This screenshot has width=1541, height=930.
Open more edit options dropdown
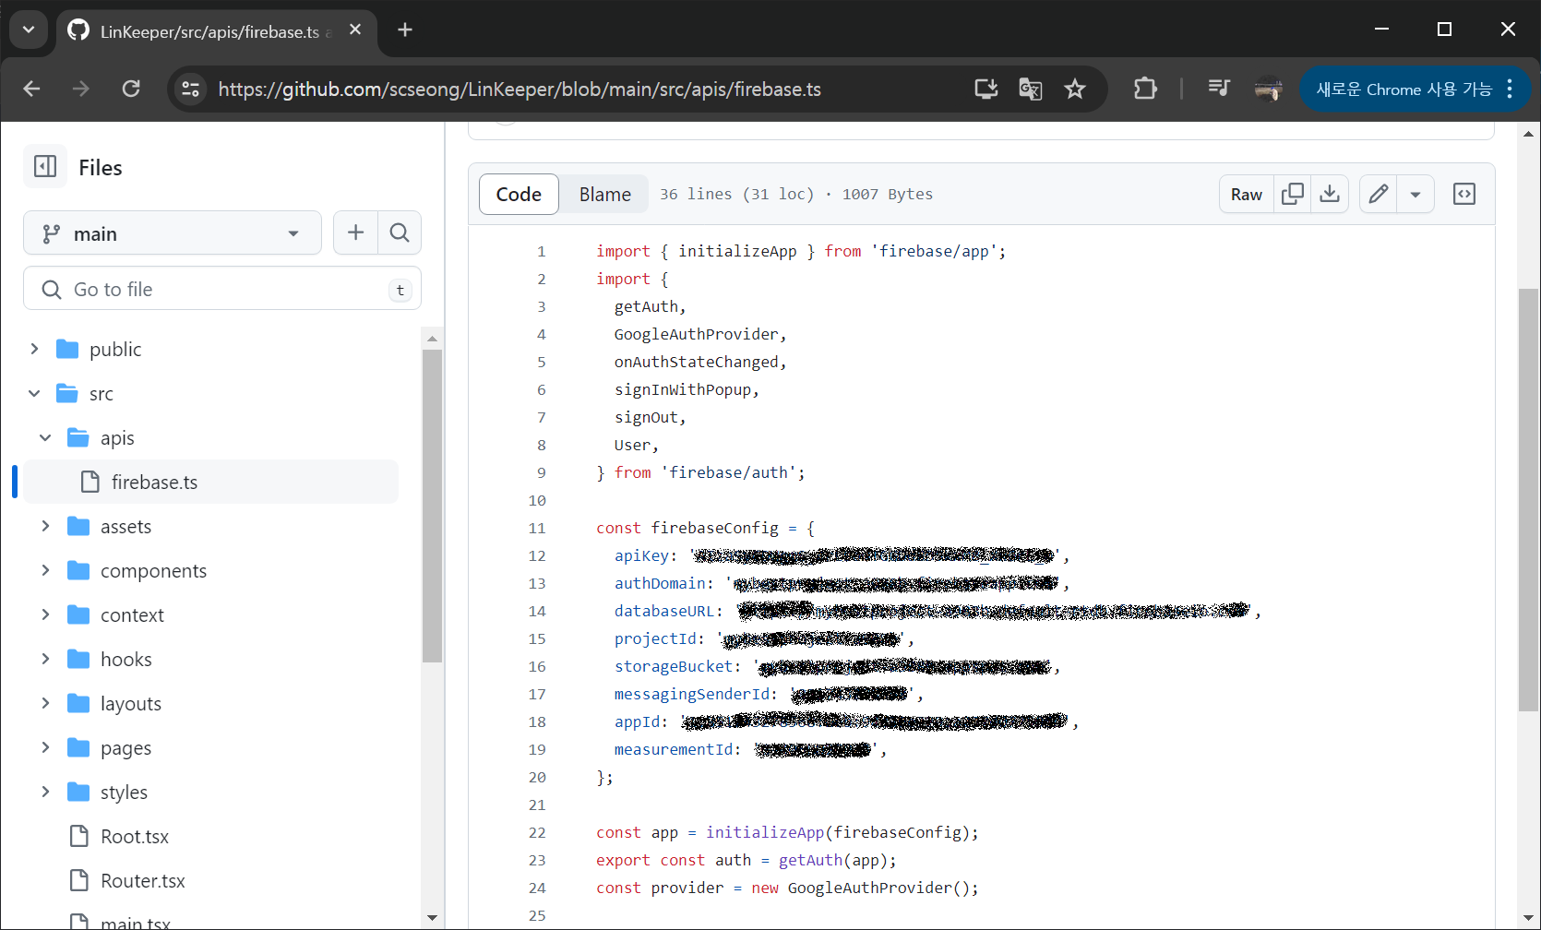tap(1416, 194)
